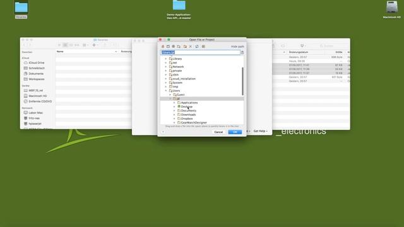The height and width of the screenshot is (227, 404).
Task: Click the Module directory toolbar icon
Action: point(179,47)
